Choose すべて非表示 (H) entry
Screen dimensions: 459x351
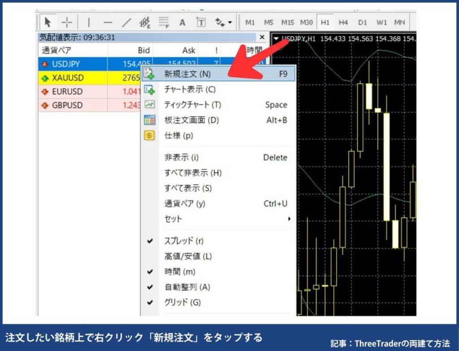coord(218,173)
